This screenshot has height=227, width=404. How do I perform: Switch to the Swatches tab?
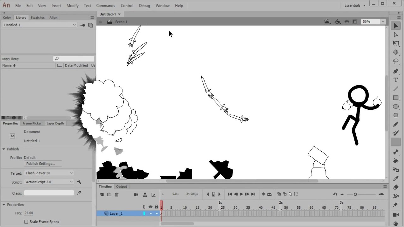click(x=38, y=18)
